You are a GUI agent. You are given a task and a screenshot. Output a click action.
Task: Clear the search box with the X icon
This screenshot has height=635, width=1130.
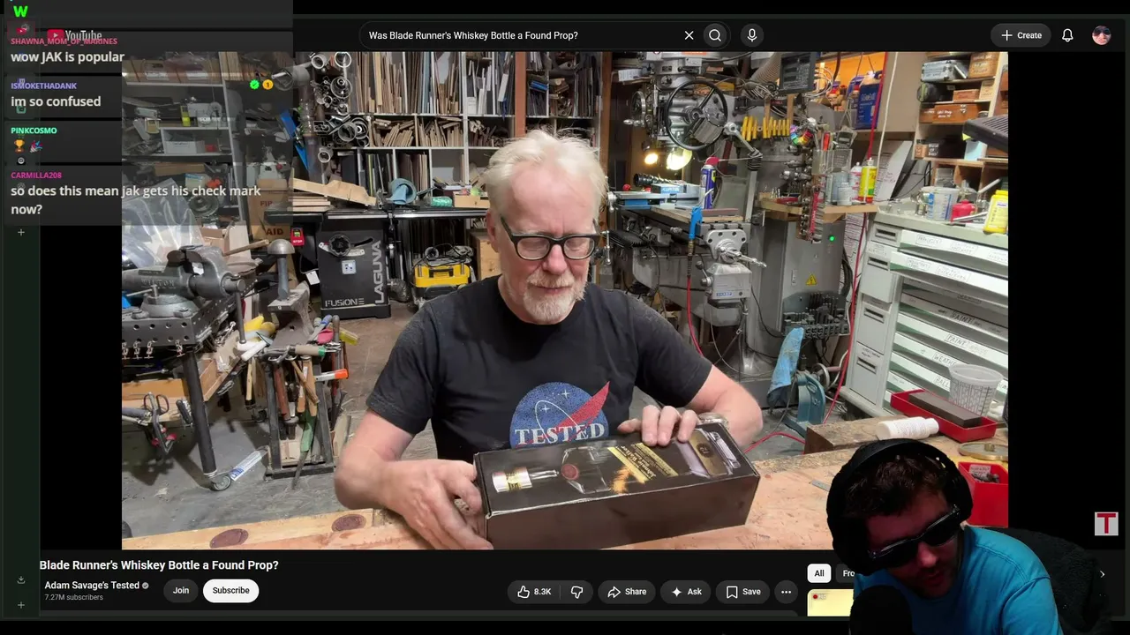tap(689, 35)
